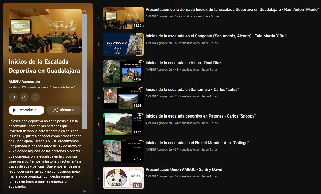Open Viana de Jadraque video thumbnail

coord(123,71)
